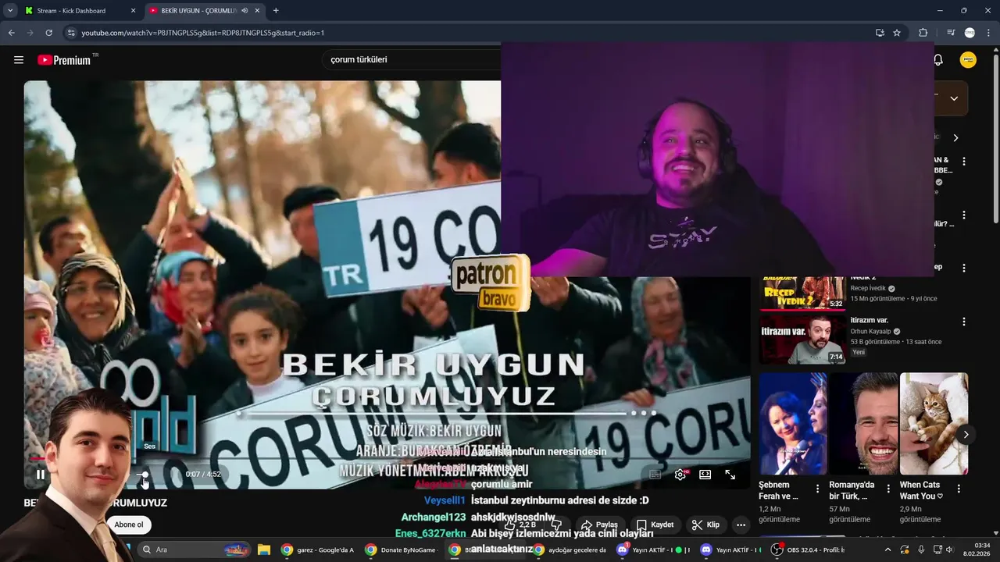Open options menu for itirazım var. video
The height and width of the screenshot is (562, 1000).
coord(964,322)
